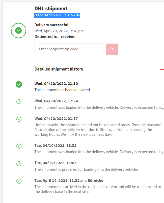Click the checkmark icon beside the 17:24 entry
This screenshot has height=203, width=164.
click(19, 102)
